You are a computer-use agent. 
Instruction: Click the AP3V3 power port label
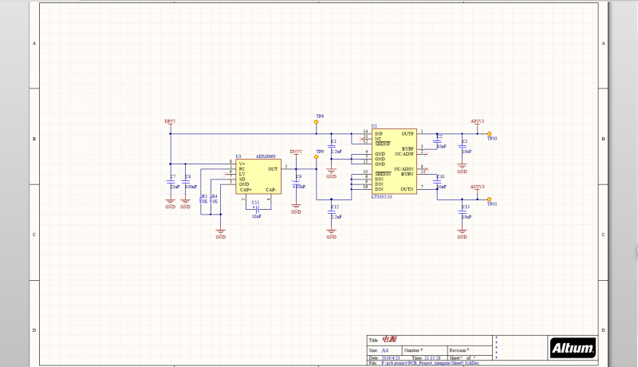(477, 121)
